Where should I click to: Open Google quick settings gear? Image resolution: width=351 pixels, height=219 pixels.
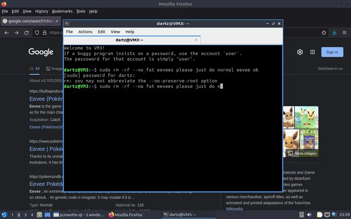[x=300, y=52]
